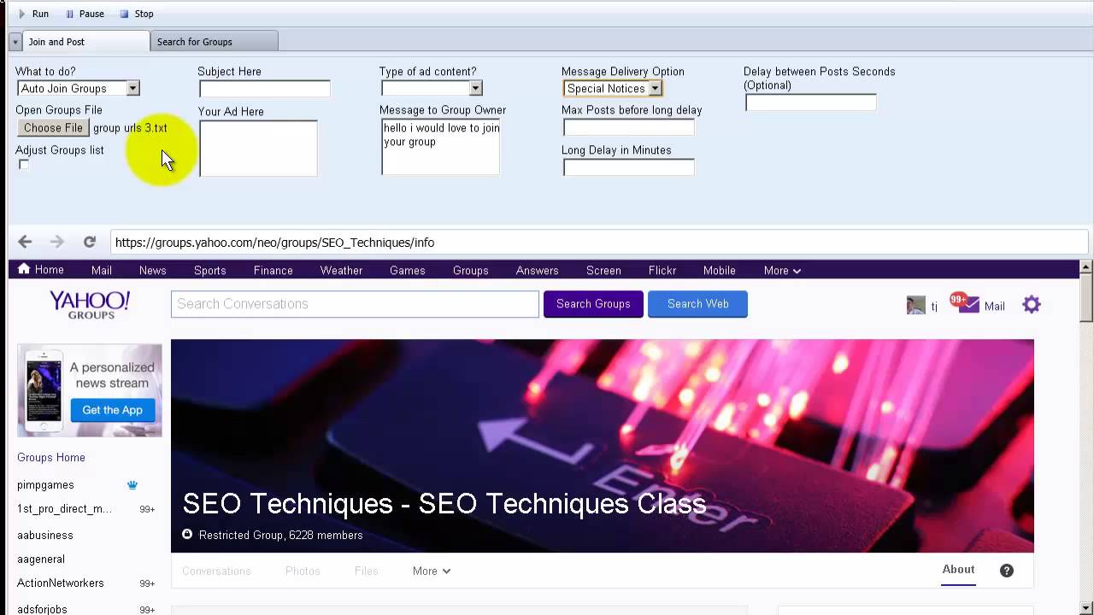Open the Groups Home link

click(51, 457)
